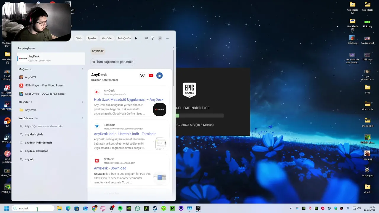The width and height of the screenshot is (379, 213).
Task: Open the 'kick emote' desktop folder
Action: (x=367, y=106)
